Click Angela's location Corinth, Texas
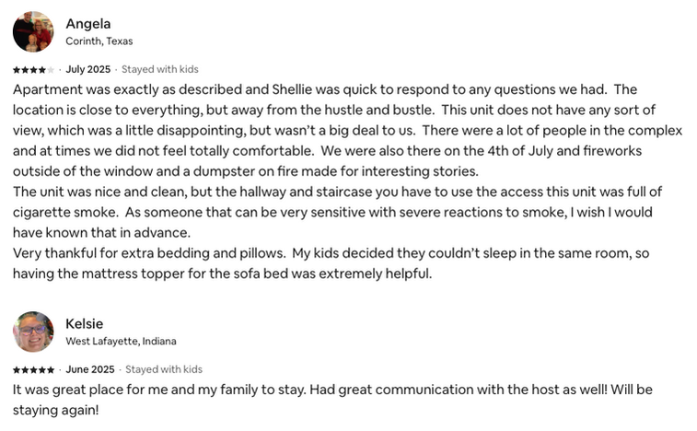The image size is (697, 431). (99, 41)
